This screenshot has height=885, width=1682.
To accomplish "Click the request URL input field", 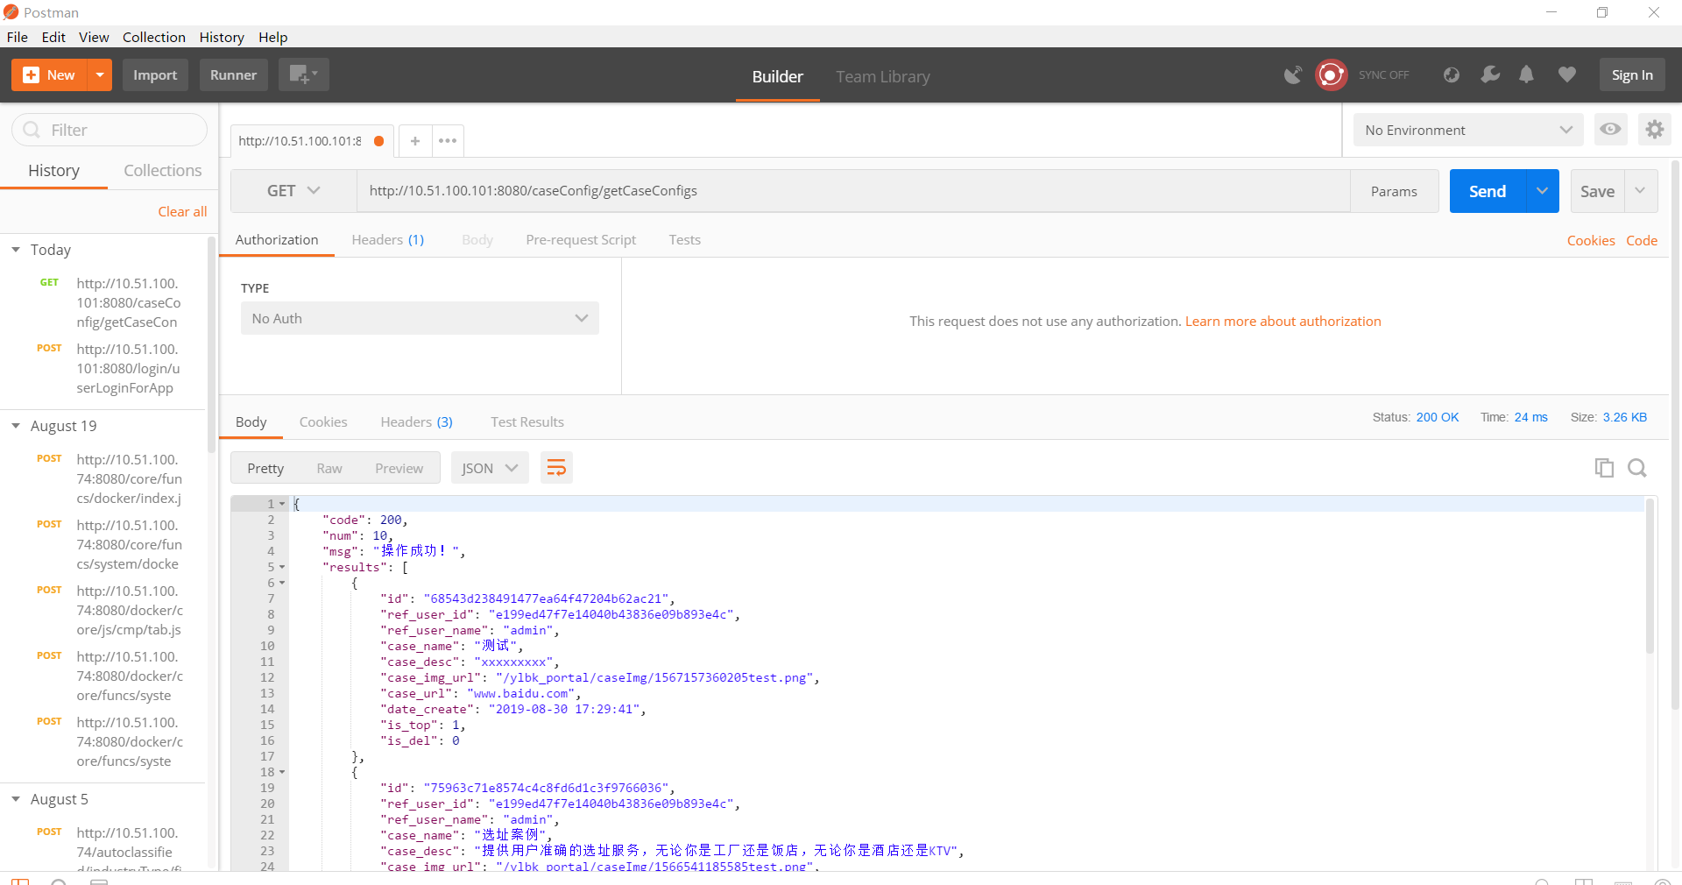I will coord(853,191).
